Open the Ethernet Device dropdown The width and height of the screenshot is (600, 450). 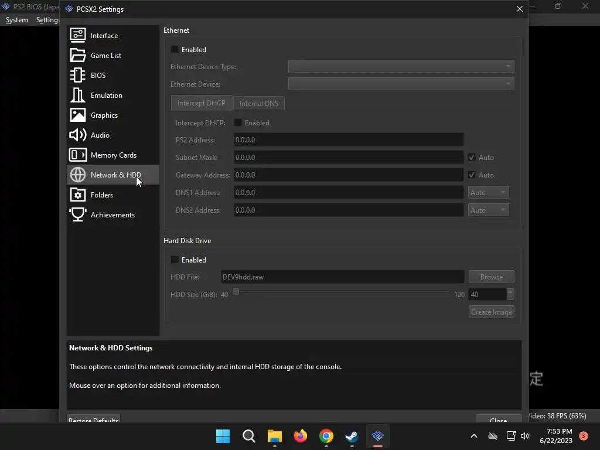pyautogui.click(x=401, y=84)
